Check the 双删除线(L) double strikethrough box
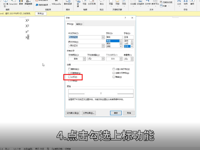 69,73
